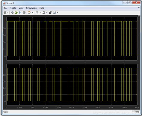Open Configuration Properties gear icon
The width and height of the screenshot is (142, 116).
[5, 13]
